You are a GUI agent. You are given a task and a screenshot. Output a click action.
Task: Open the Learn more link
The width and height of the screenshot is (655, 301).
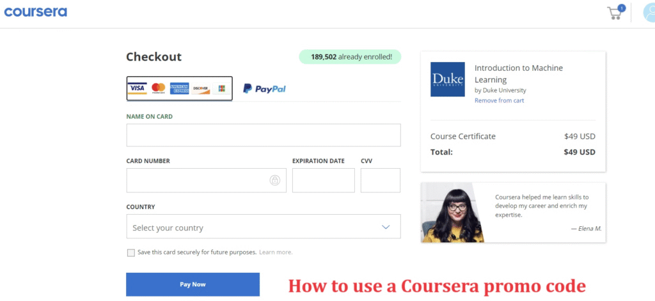tap(276, 252)
